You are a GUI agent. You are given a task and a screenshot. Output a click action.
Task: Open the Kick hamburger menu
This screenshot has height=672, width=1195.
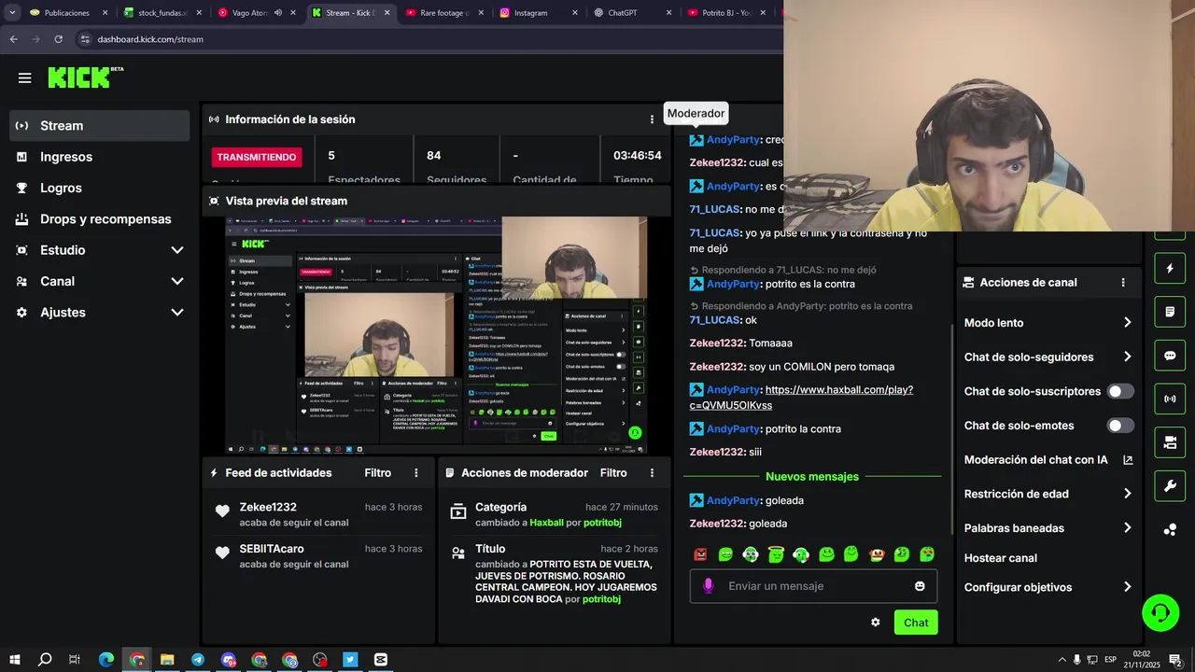25,78
